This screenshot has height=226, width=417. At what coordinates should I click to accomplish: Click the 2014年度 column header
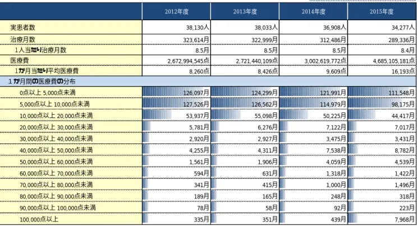313,11
